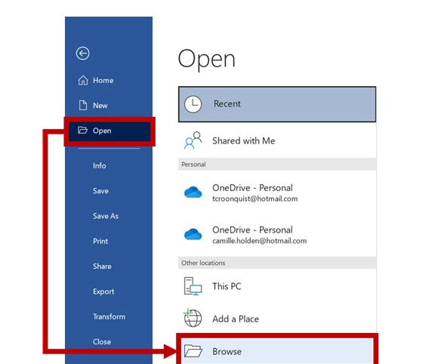This screenshot has width=444, height=364.
Task: Click the Other locations section header
Action: (277, 263)
